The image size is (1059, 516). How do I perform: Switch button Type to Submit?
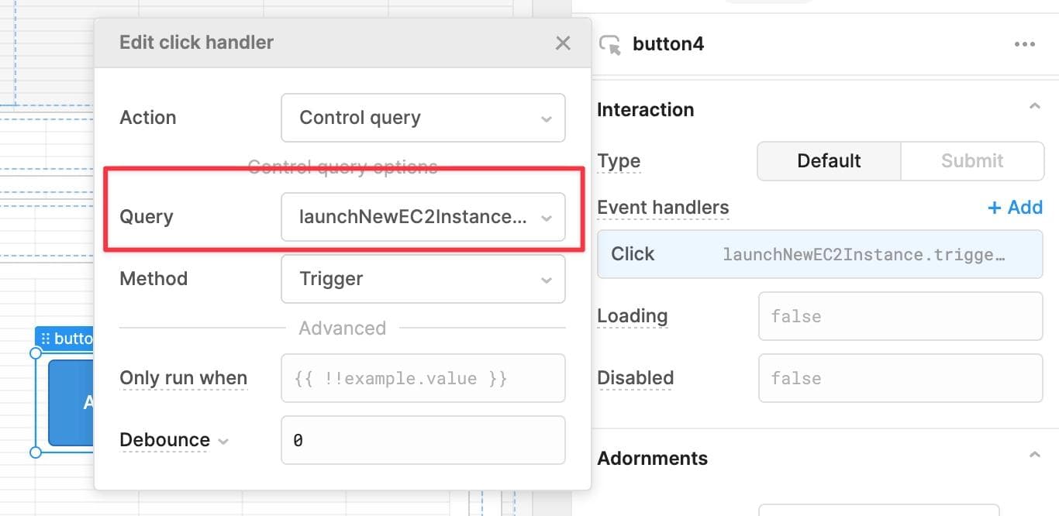pos(972,160)
